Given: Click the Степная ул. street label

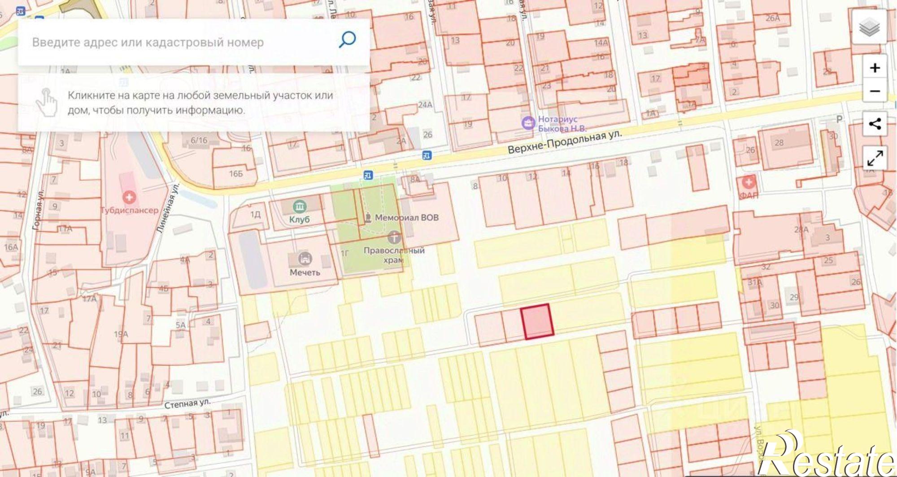Looking at the screenshot, I should coord(187,403).
